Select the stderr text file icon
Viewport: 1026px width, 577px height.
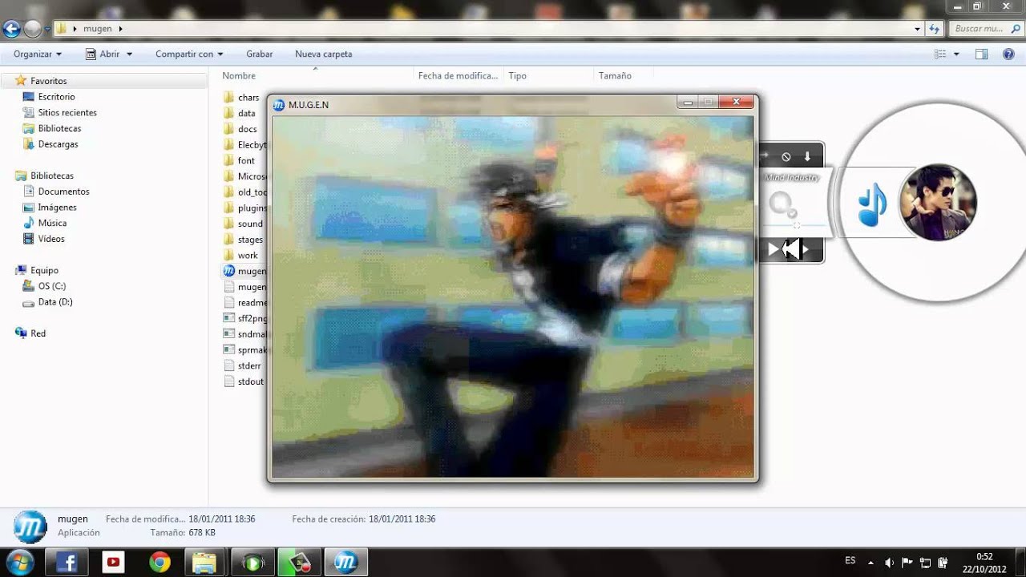pos(228,365)
